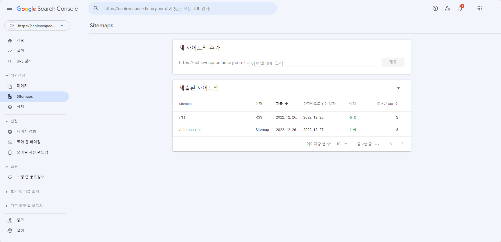Sort by 마지막으로 읽은 날짜 column header

[x=319, y=104]
